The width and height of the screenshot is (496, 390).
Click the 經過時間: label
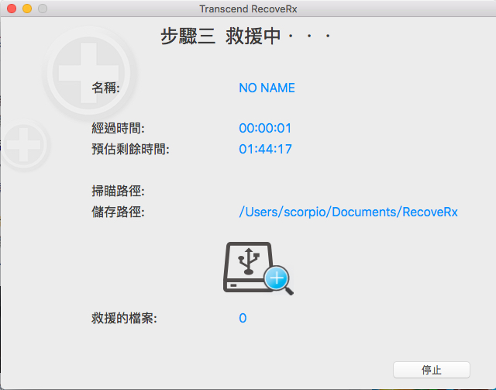pos(118,128)
